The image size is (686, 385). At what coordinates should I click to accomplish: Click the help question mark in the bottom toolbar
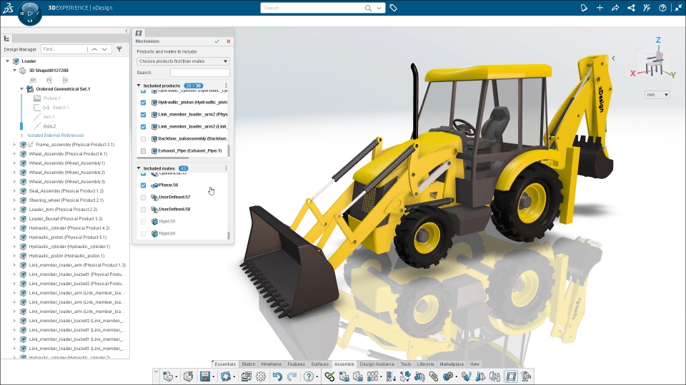(309, 376)
